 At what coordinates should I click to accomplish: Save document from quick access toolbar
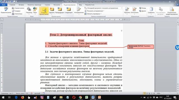[x=5, y=2]
